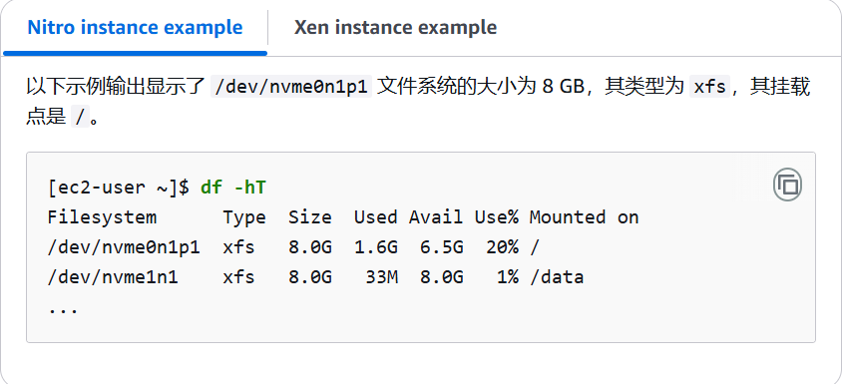This screenshot has width=842, height=384.
Task: Copy the df -hT code block
Action: (x=787, y=186)
